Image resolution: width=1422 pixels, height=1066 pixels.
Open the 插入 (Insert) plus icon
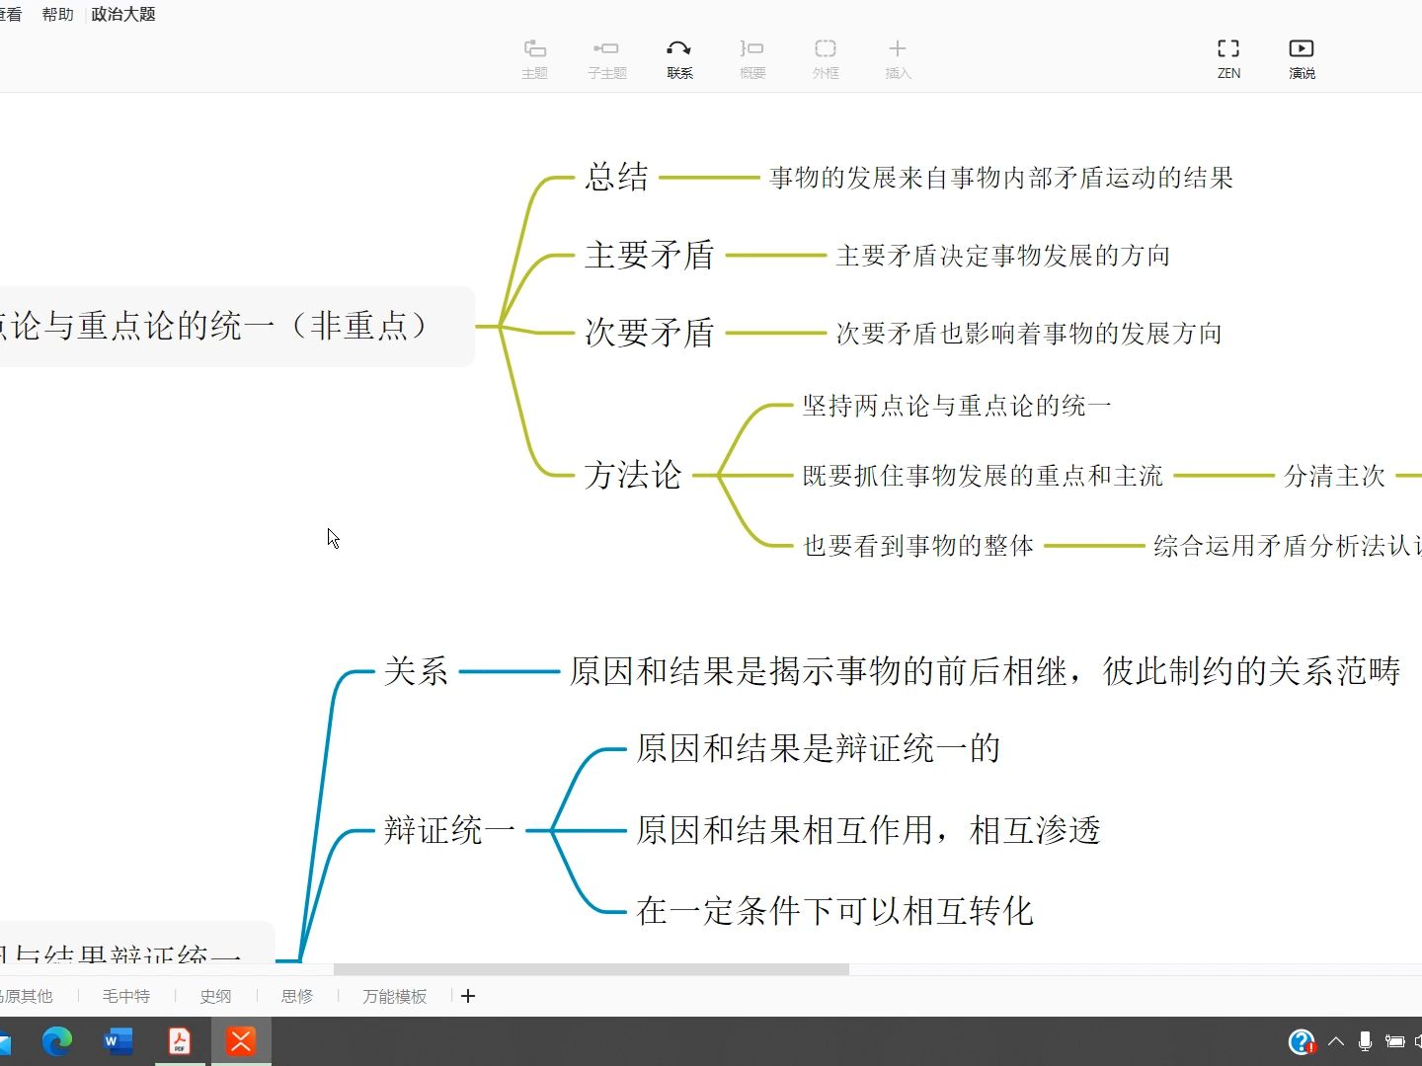coord(898,58)
